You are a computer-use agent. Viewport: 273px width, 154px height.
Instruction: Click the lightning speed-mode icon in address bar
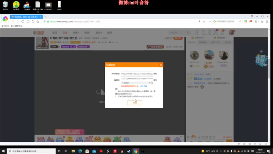pos(199,22)
